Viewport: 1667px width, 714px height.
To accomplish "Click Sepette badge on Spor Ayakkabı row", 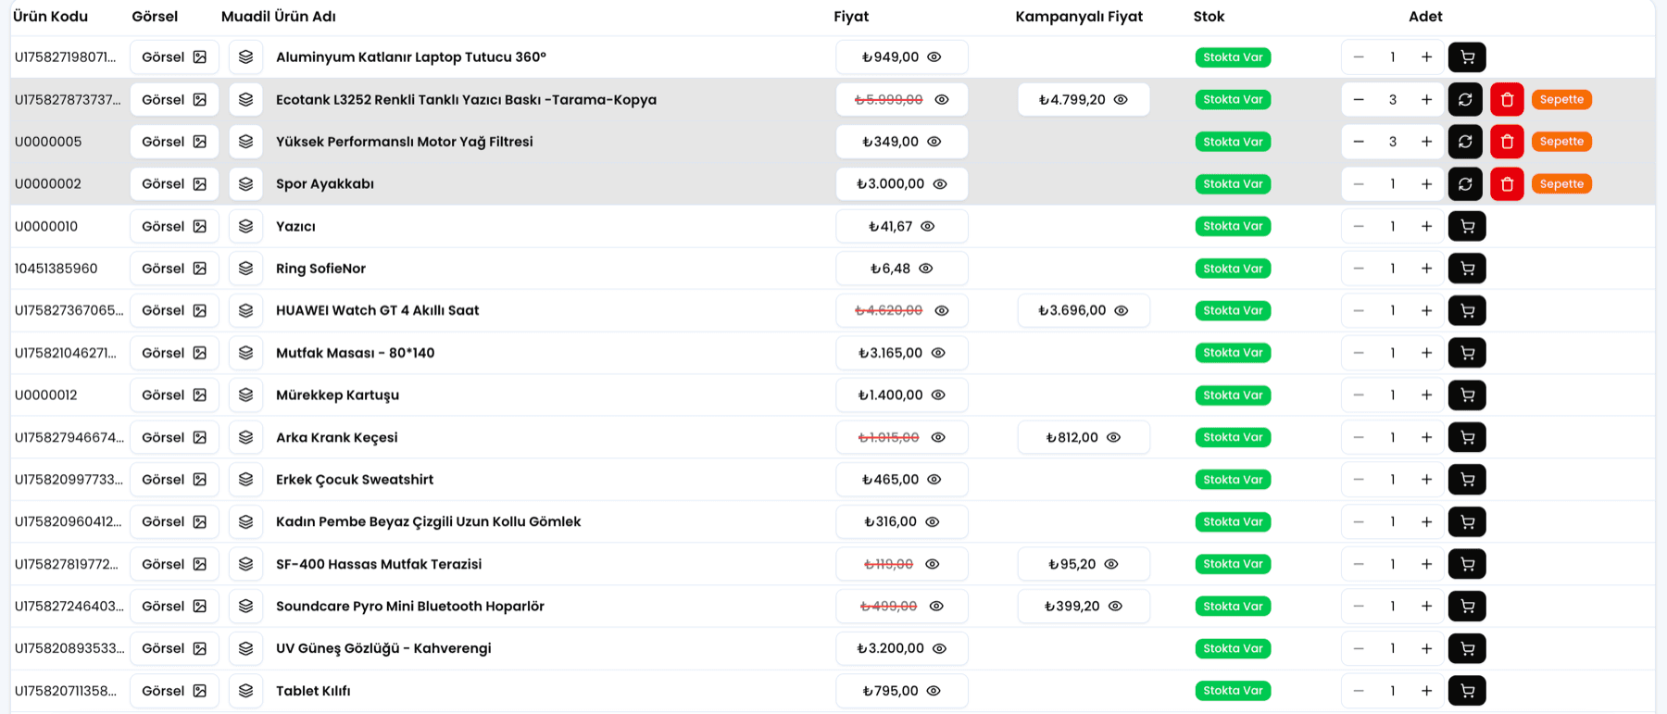I will 1561,184.
